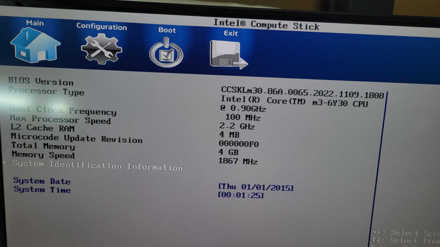Click the L2 Cache RAM label

point(42,128)
